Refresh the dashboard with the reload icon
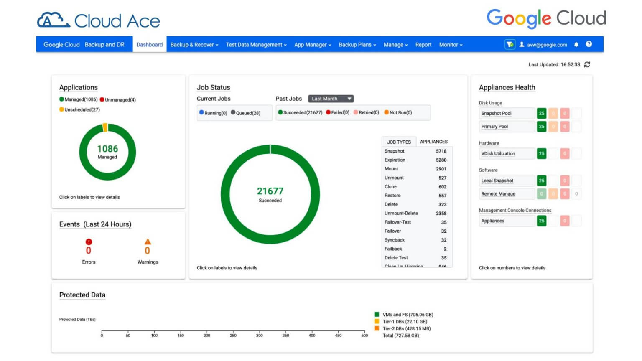Screen dimensions: 642x361 [x=587, y=65]
